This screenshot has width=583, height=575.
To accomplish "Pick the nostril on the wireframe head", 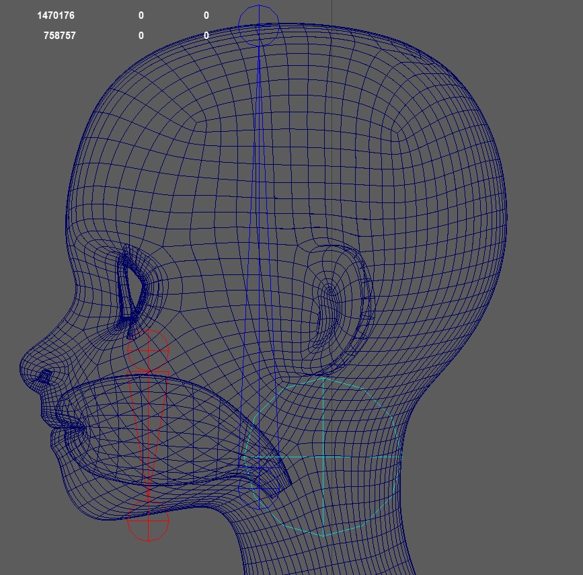I will click(x=44, y=377).
